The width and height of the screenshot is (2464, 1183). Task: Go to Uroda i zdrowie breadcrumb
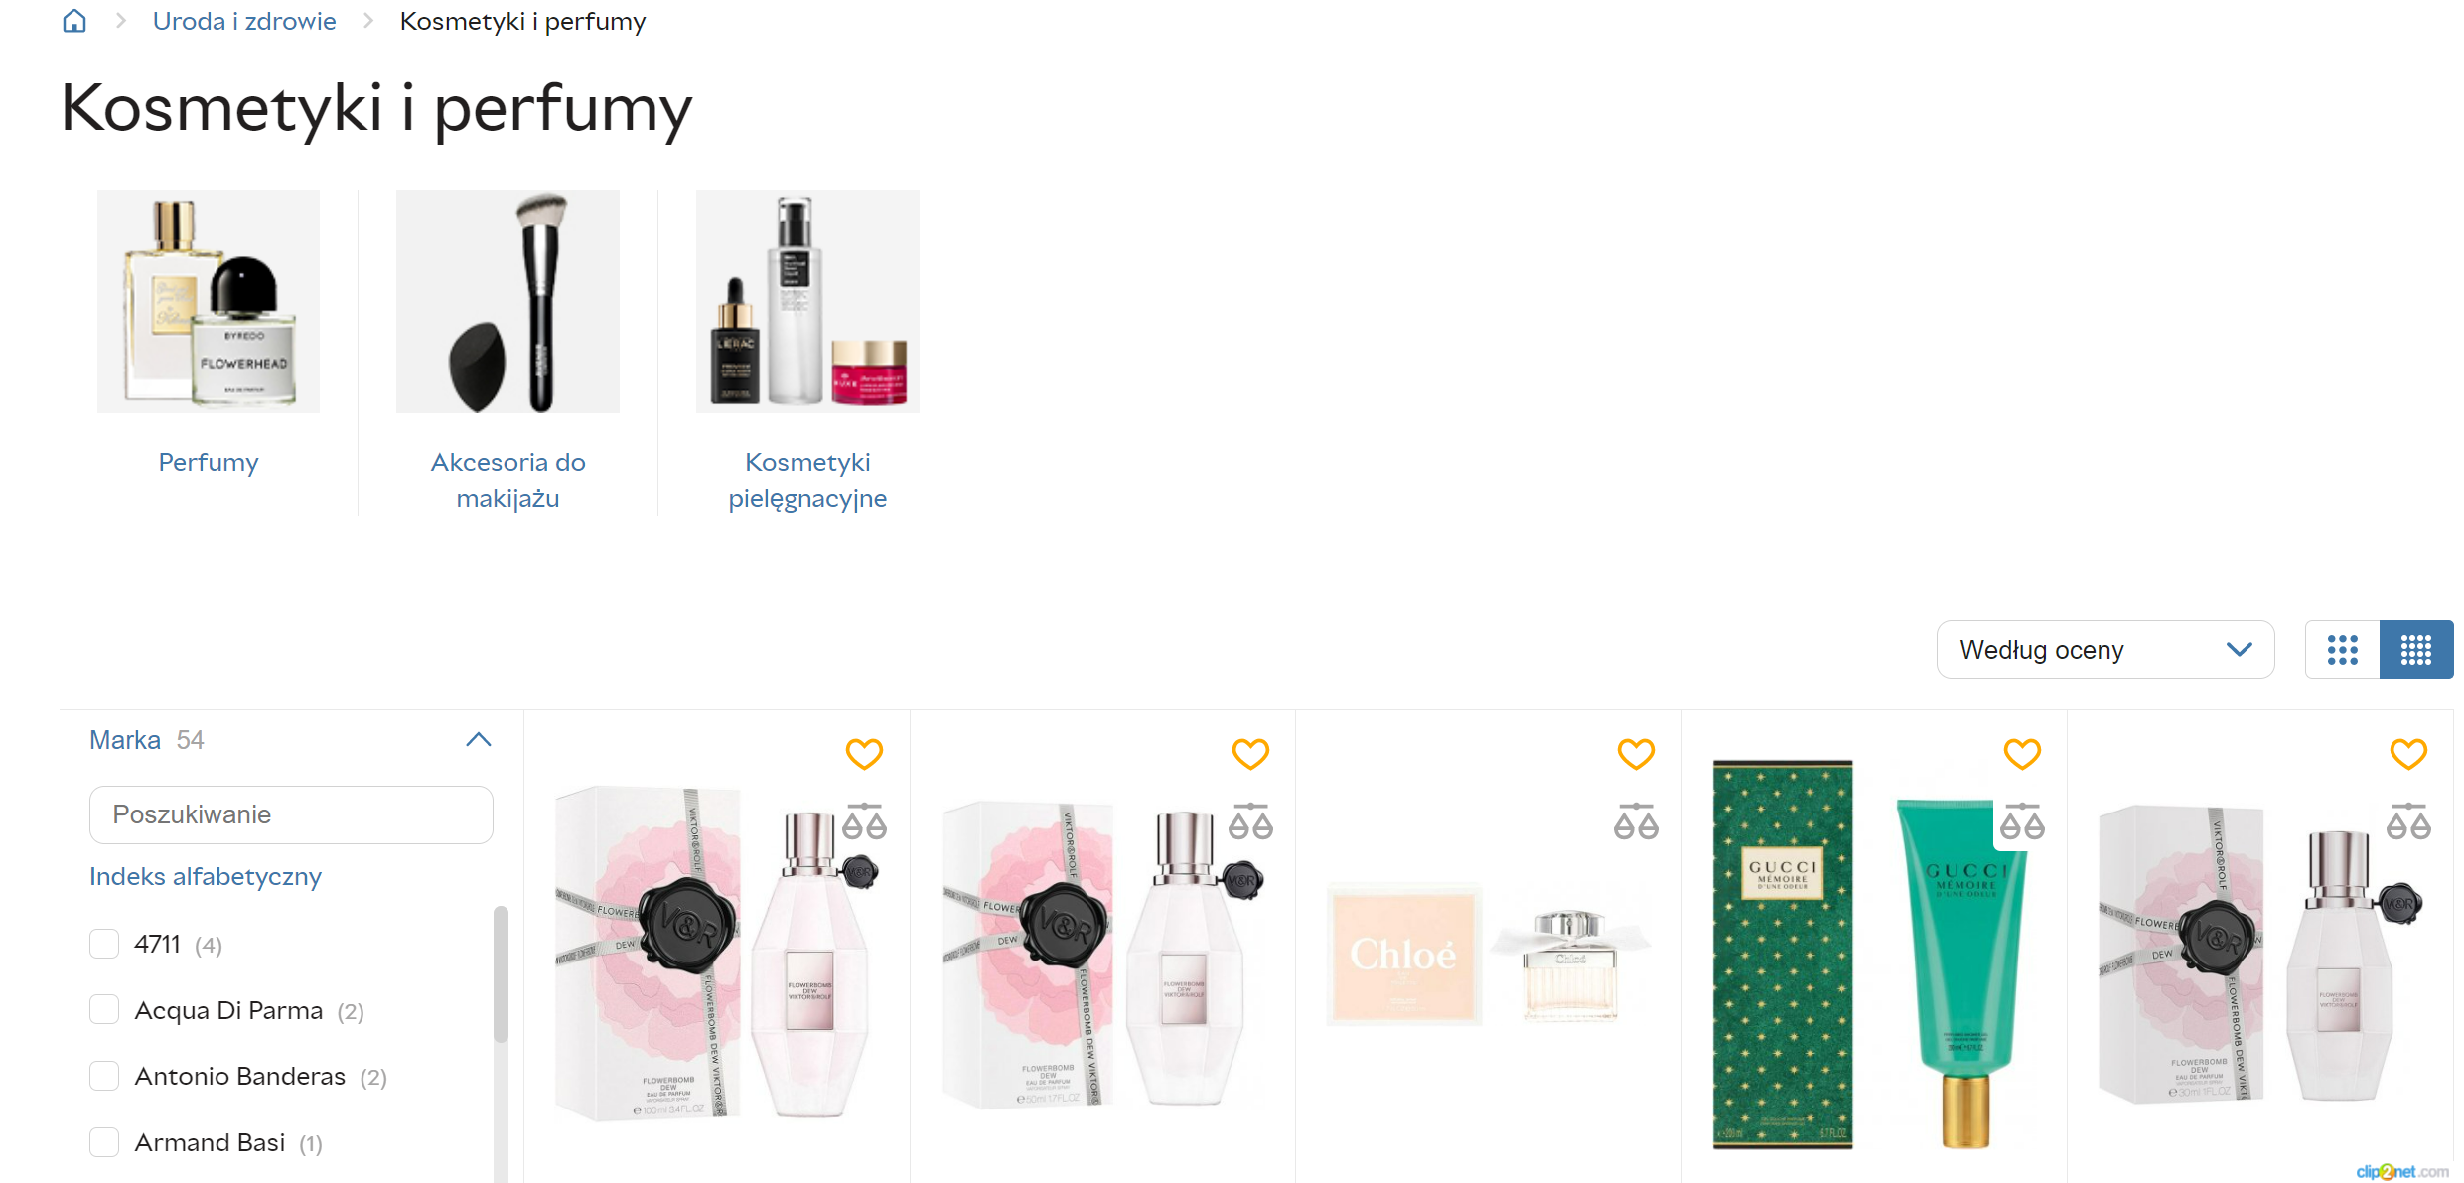[x=244, y=21]
